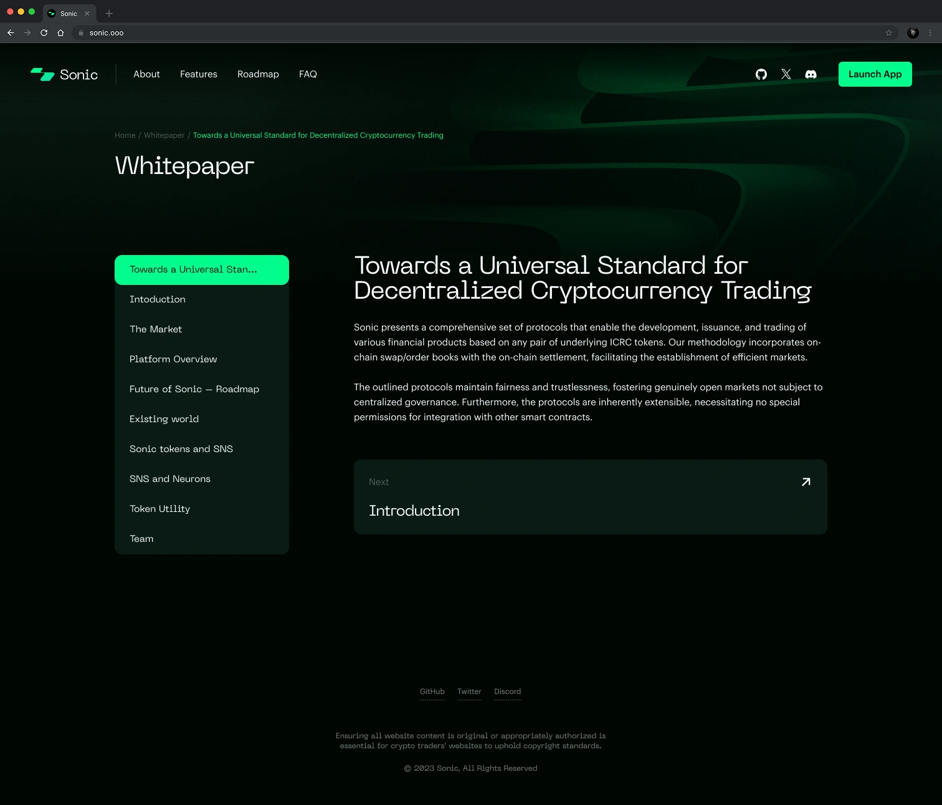Viewport: 942px width, 805px height.
Task: Open The Market section in sidebar
Action: point(202,330)
